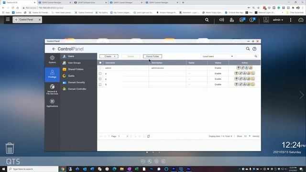Click the page number field
The height and width of the screenshot is (172, 306).
121,136
